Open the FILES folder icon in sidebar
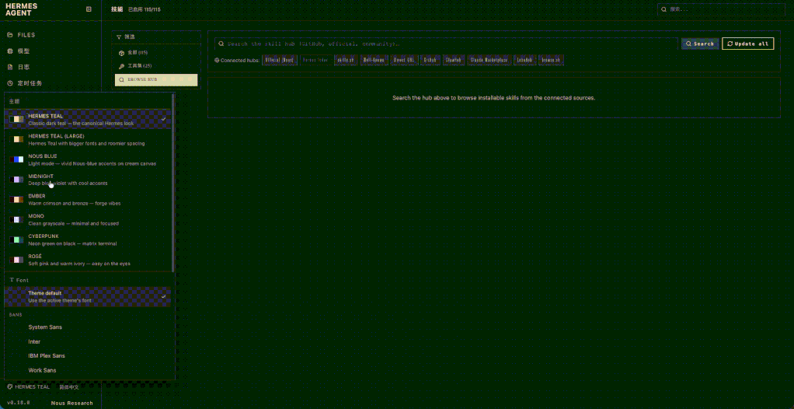This screenshot has width=794, height=409. point(9,35)
